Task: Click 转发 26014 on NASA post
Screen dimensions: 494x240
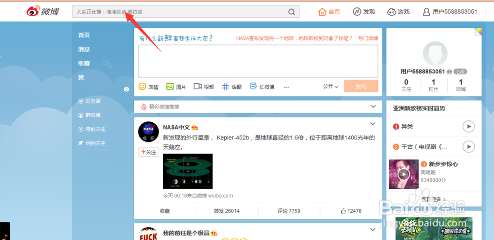Action: tap(227, 211)
